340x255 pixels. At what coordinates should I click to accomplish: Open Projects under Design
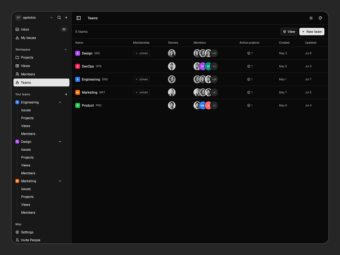[27, 157]
